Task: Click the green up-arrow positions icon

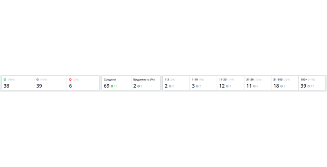Action: point(5,79)
